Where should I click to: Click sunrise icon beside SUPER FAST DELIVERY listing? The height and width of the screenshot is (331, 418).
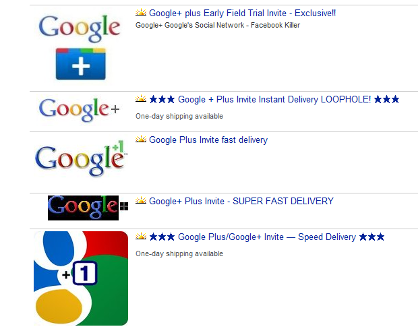141,200
